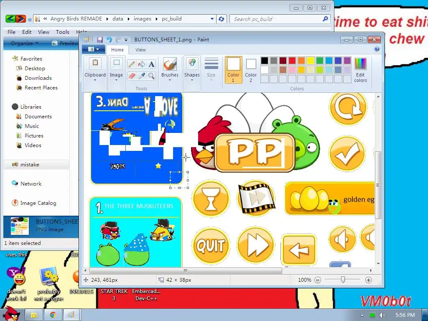Viewport: 428px width, 321px height.
Task: Select the Magnifier tool
Action: point(151,76)
